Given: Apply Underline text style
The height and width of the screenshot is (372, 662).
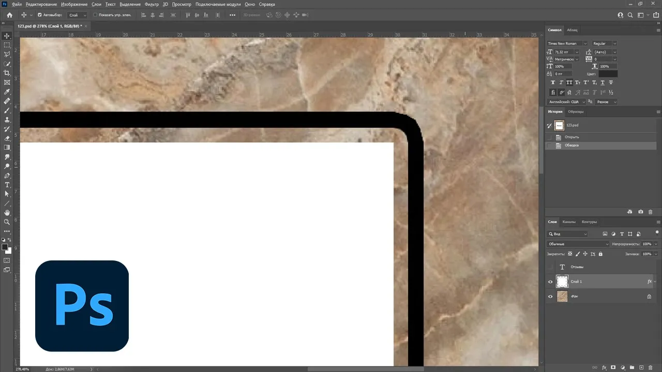Looking at the screenshot, I should pyautogui.click(x=603, y=83).
